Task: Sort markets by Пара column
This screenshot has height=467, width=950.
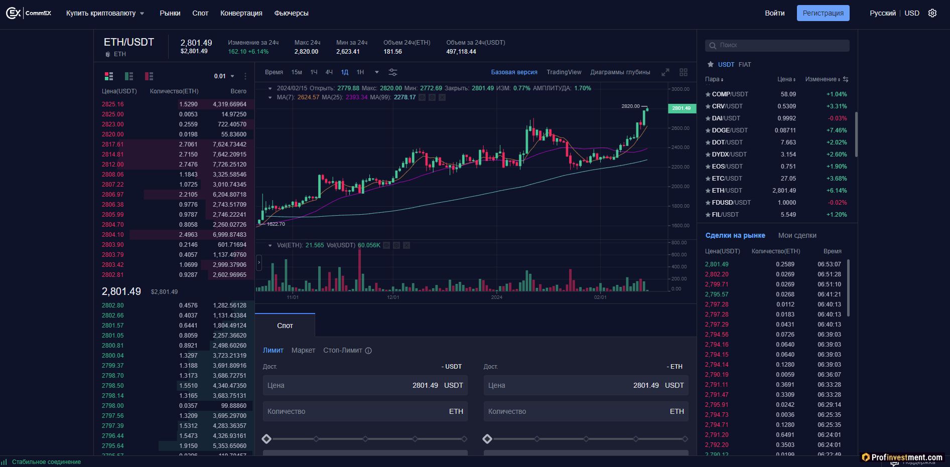Action: point(714,79)
